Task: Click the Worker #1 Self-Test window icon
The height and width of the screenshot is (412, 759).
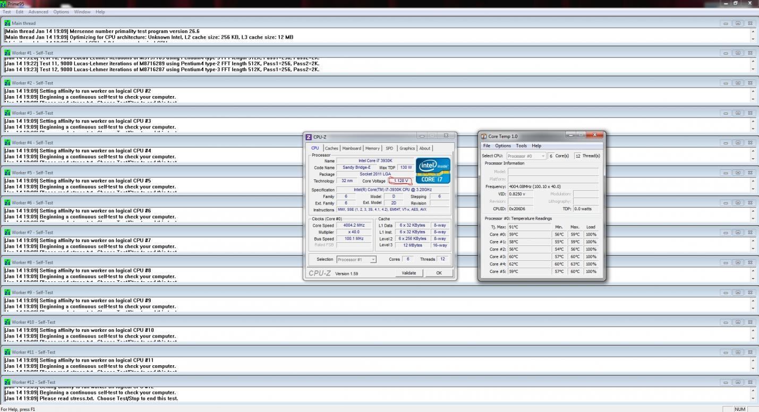Action: [7, 53]
